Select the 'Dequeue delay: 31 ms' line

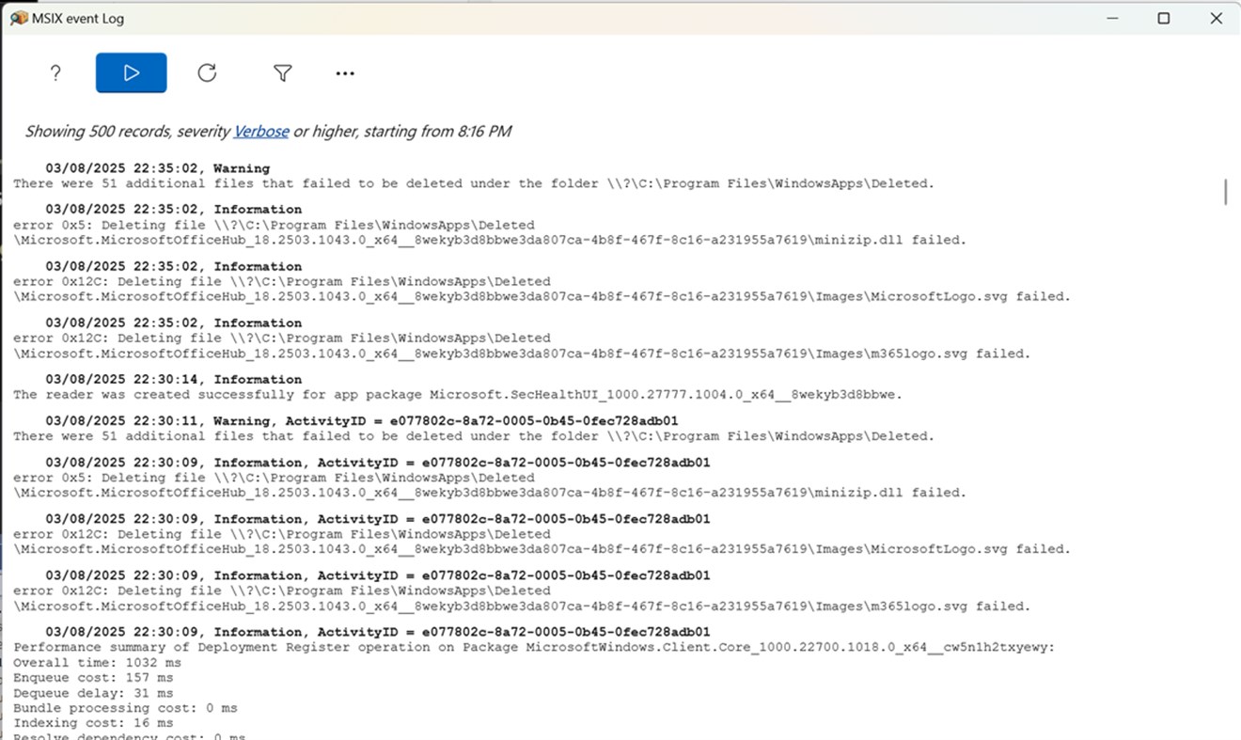coord(93,693)
